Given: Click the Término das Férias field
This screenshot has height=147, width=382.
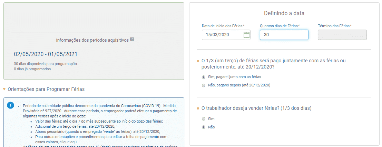Looking at the screenshot, I should pyautogui.click(x=342, y=35).
